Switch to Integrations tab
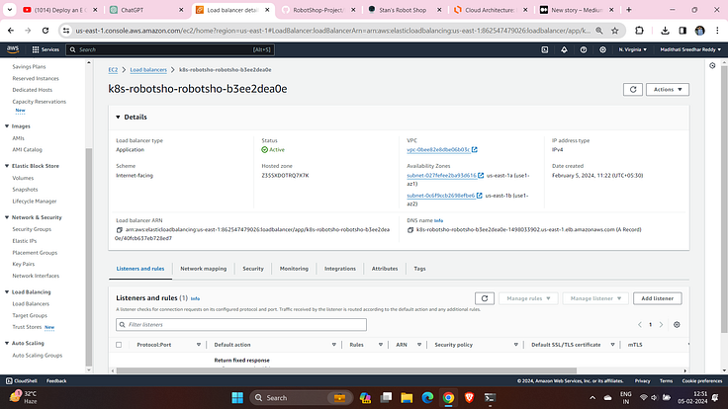 [x=340, y=269]
